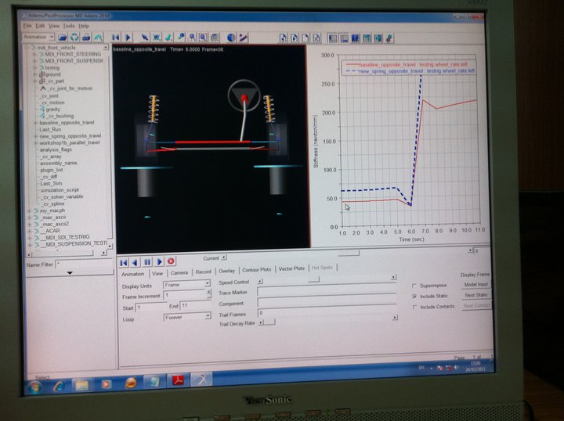Screen dimensions: 564x421
Task: Click the print icon in the toolbar
Action: click(85, 37)
